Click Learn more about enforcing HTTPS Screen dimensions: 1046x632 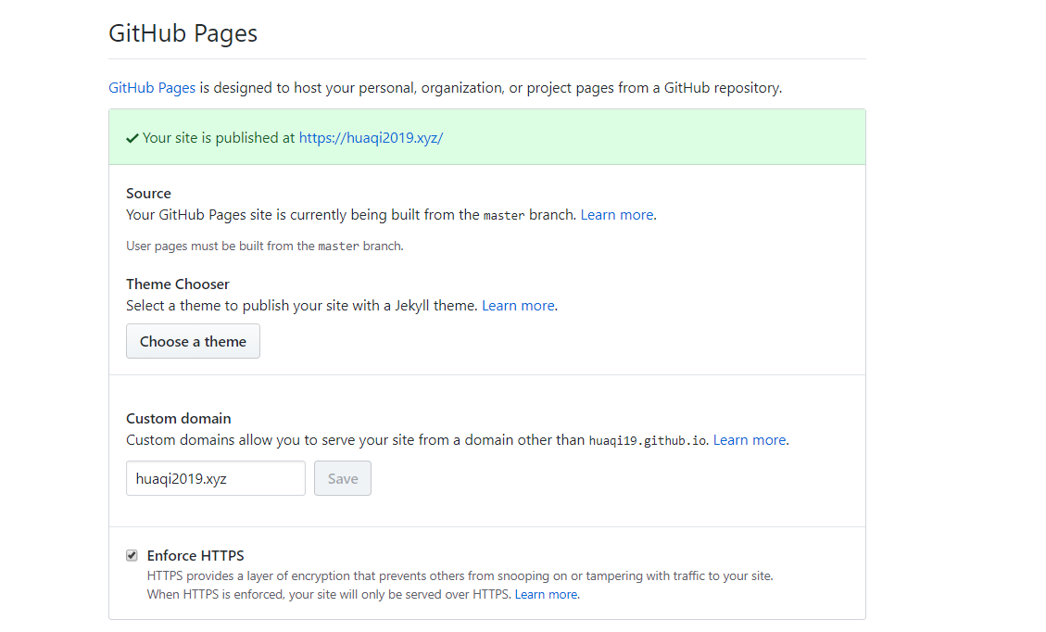pyautogui.click(x=547, y=595)
